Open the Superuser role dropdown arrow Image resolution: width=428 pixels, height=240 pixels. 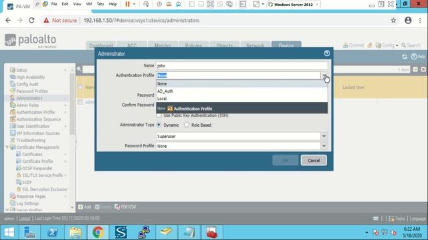[x=324, y=136]
